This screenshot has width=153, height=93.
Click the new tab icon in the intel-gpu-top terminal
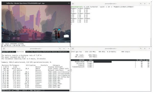coord(73,49)
